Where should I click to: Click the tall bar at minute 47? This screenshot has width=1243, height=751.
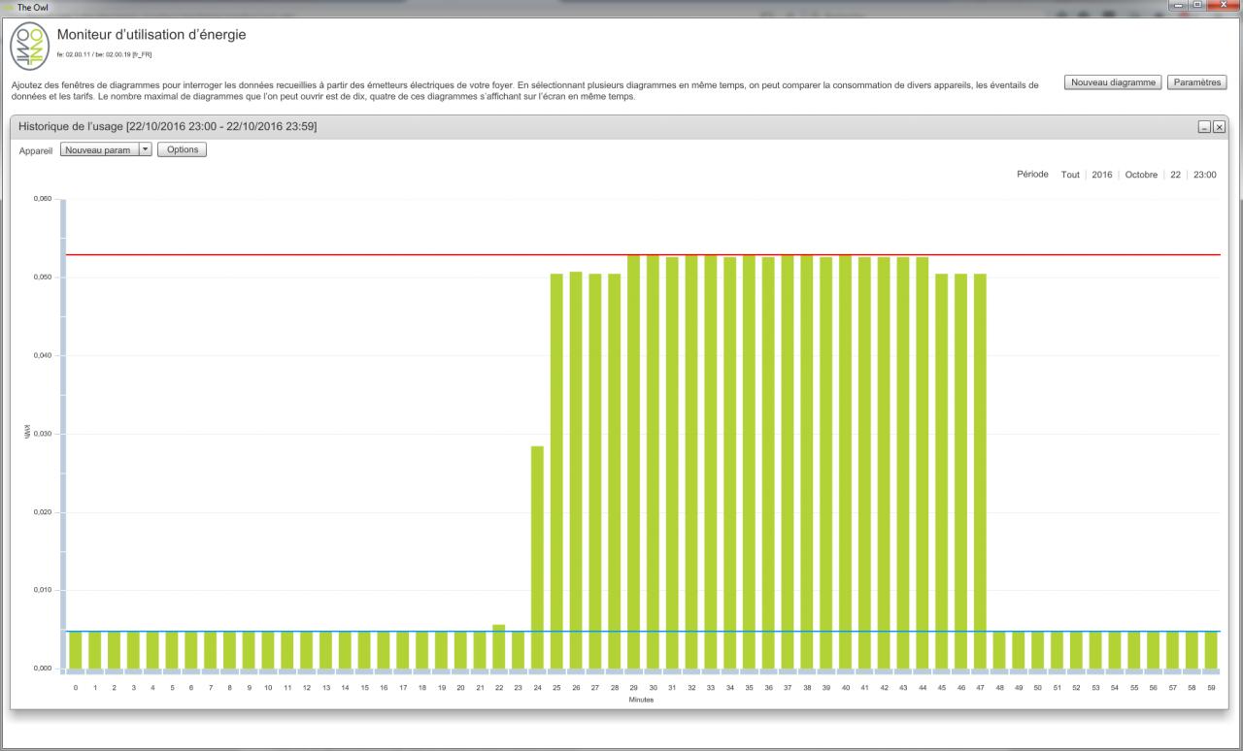click(x=980, y=471)
